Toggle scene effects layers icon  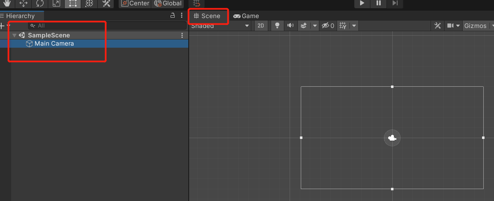coord(304,26)
